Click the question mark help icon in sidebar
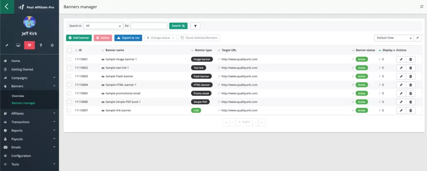The height and width of the screenshot is (171, 427). (x=41, y=45)
